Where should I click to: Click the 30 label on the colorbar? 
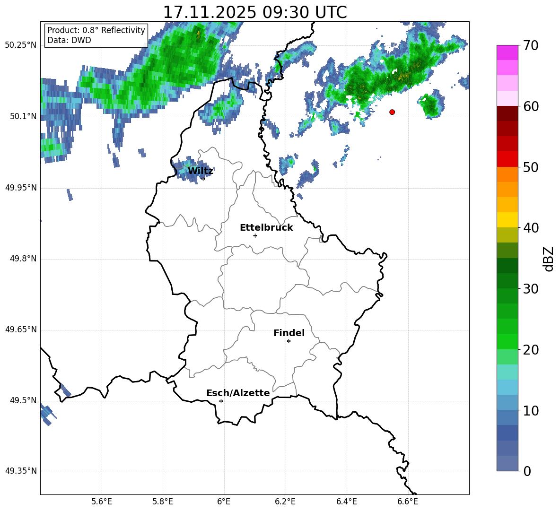tap(531, 289)
